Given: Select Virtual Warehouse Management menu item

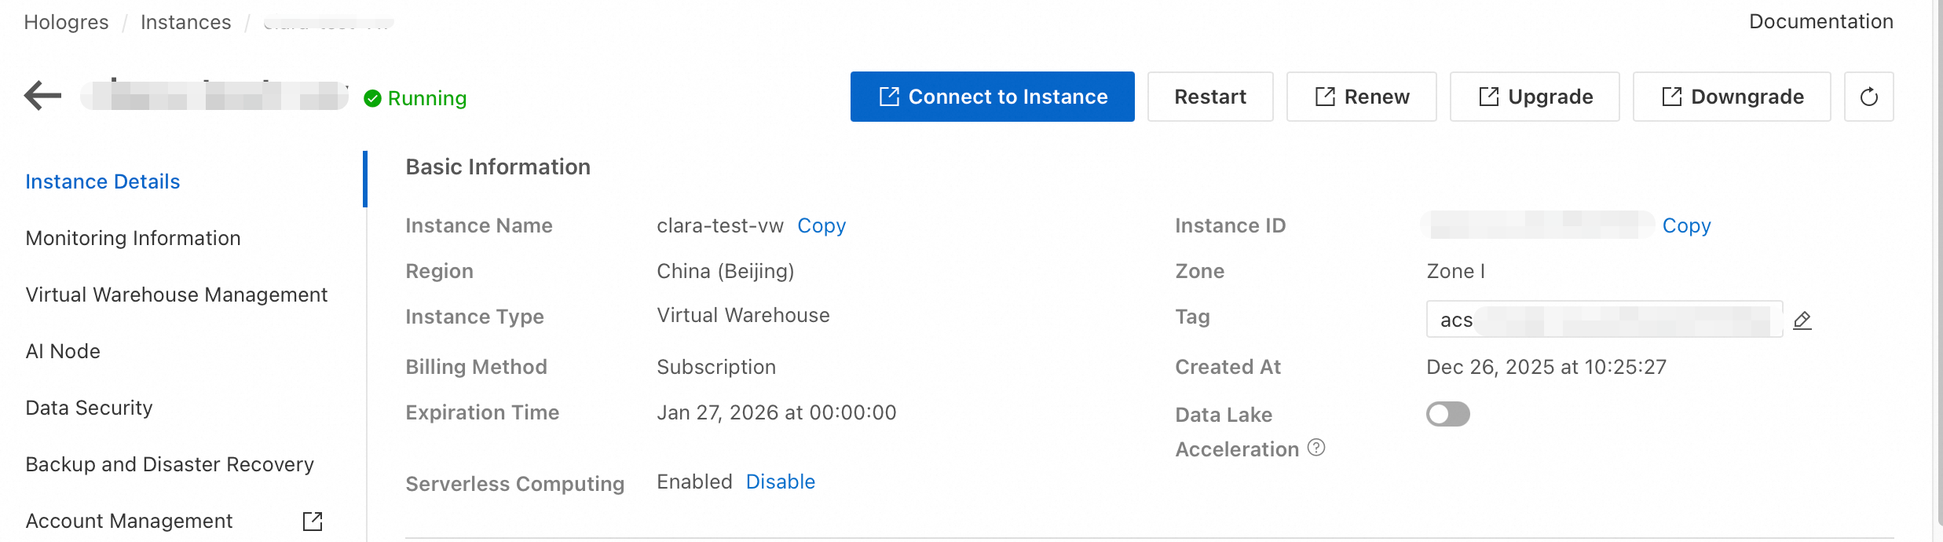Looking at the screenshot, I should pyautogui.click(x=176, y=295).
